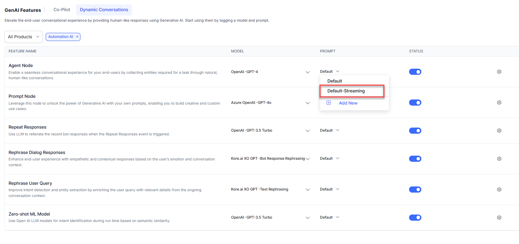Expand Agent Node model dropdown OpenAI GPT-4

pos(307,72)
